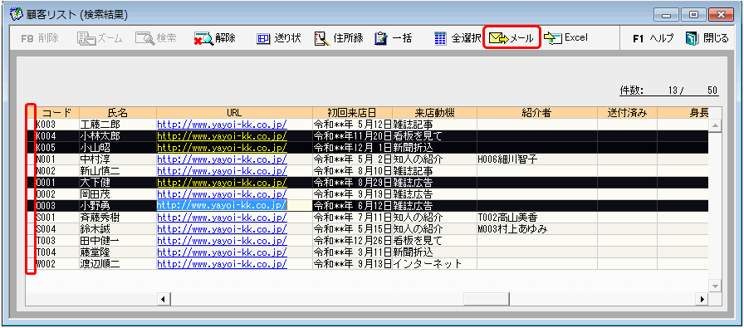This screenshot has width=744, height=328.
Task: Select the name cell 鈴木誠
Action: [x=118, y=229]
